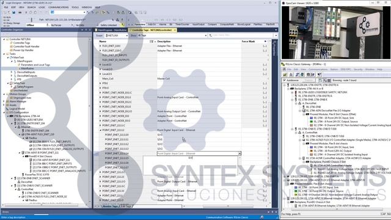The width and height of the screenshot is (391, 220).
Task: Select the Monitor Tags tab
Action: coord(110,207)
